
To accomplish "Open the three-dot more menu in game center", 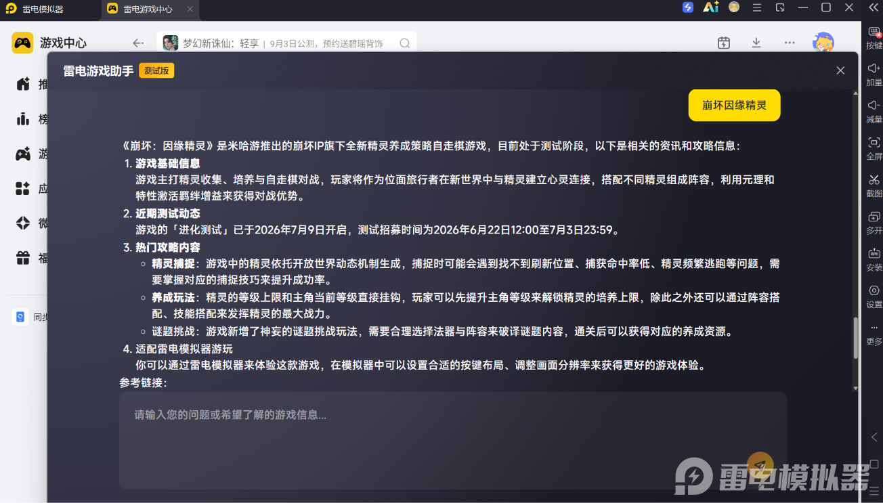I will [x=790, y=43].
